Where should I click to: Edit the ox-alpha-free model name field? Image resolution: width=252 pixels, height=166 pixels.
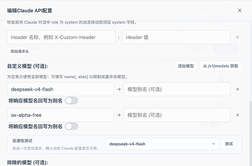61,115
